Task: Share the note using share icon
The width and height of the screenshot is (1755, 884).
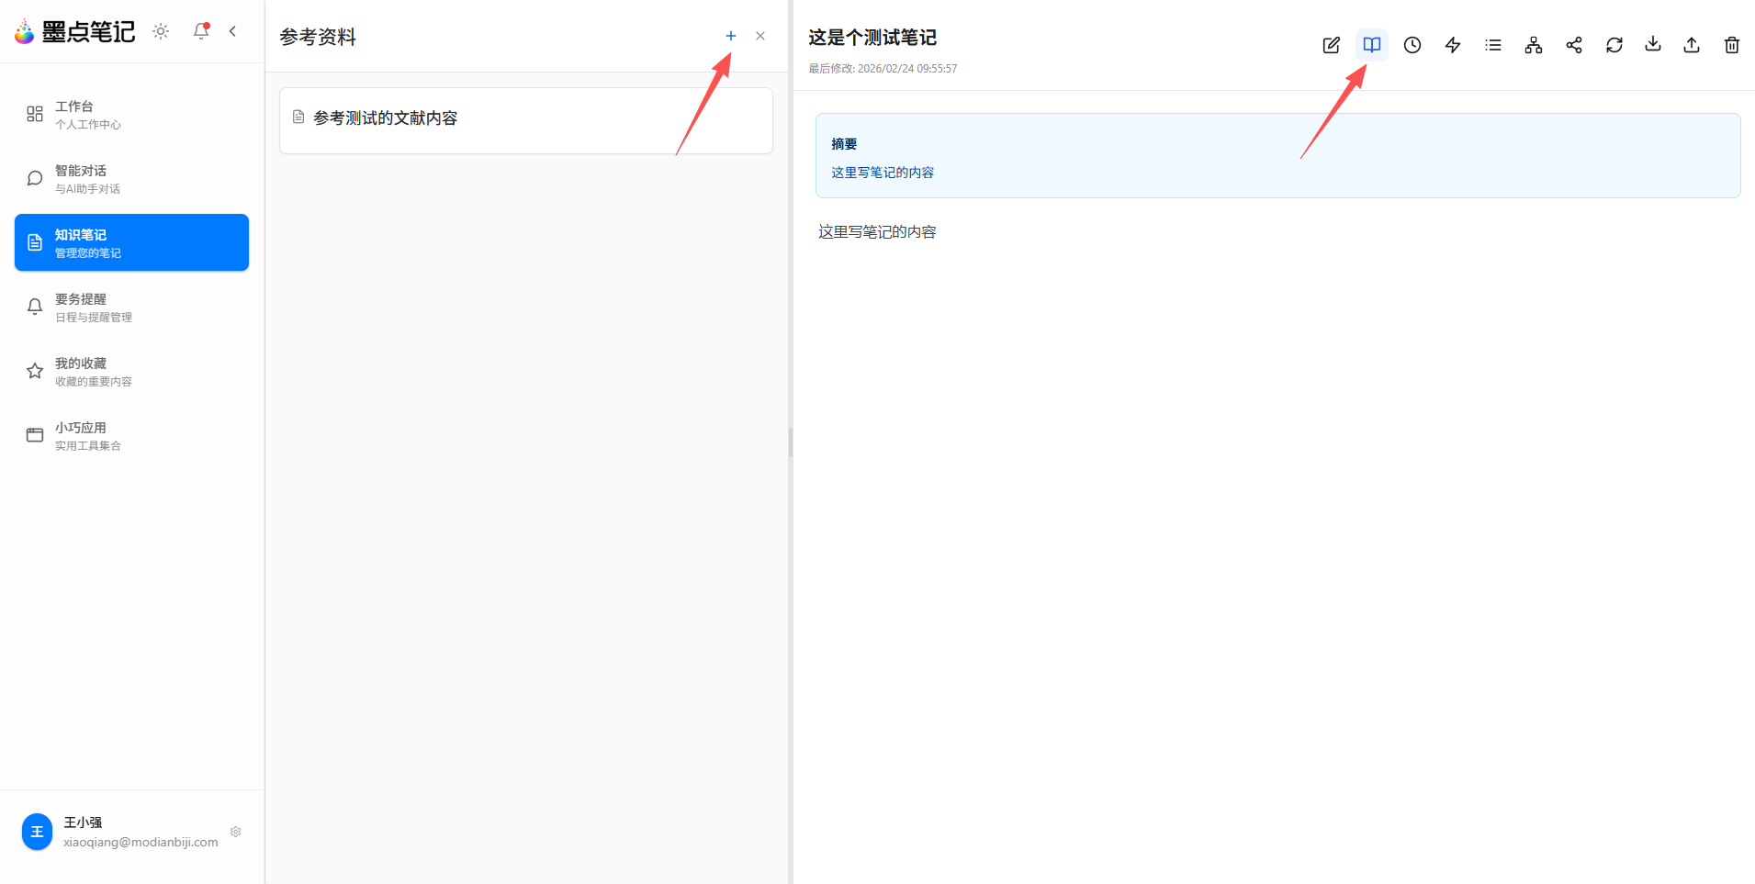Action: (1573, 45)
